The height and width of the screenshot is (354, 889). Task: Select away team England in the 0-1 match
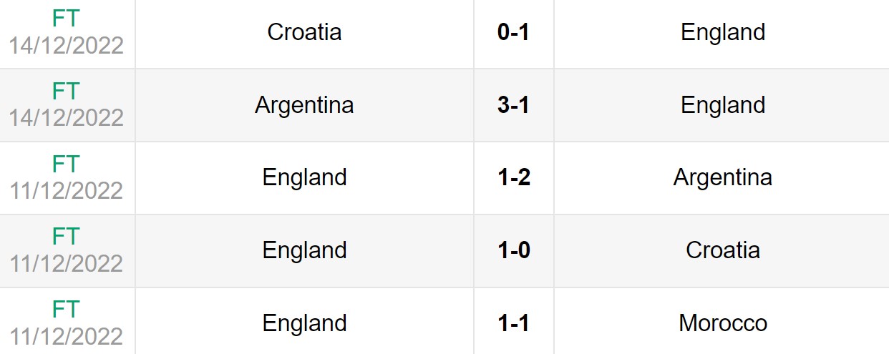click(723, 32)
